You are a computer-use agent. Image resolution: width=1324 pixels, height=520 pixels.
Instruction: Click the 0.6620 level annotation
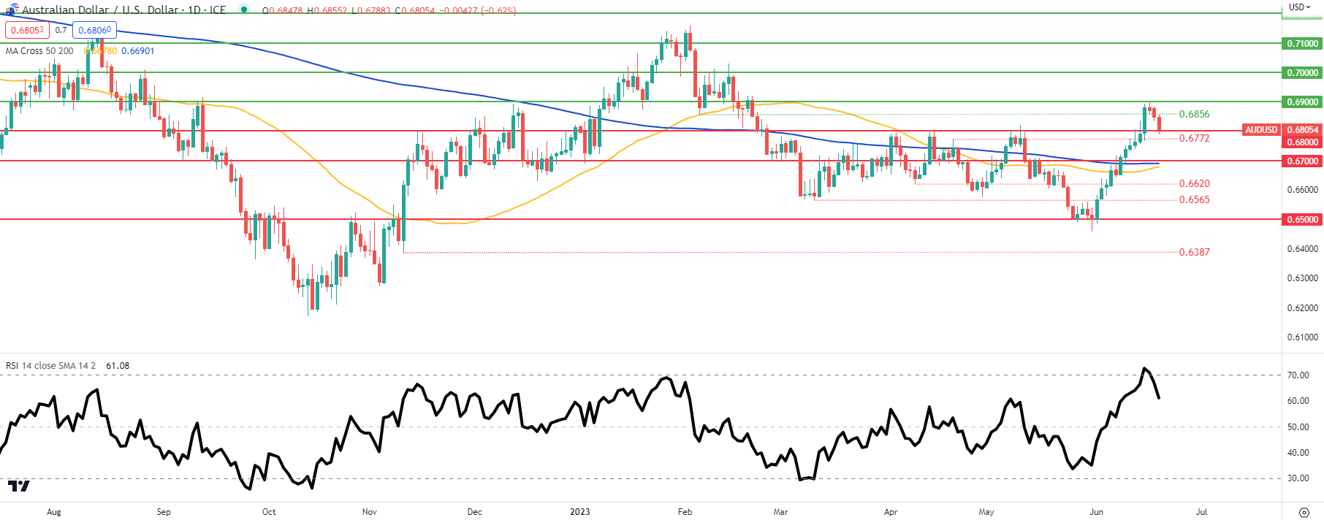(1195, 183)
